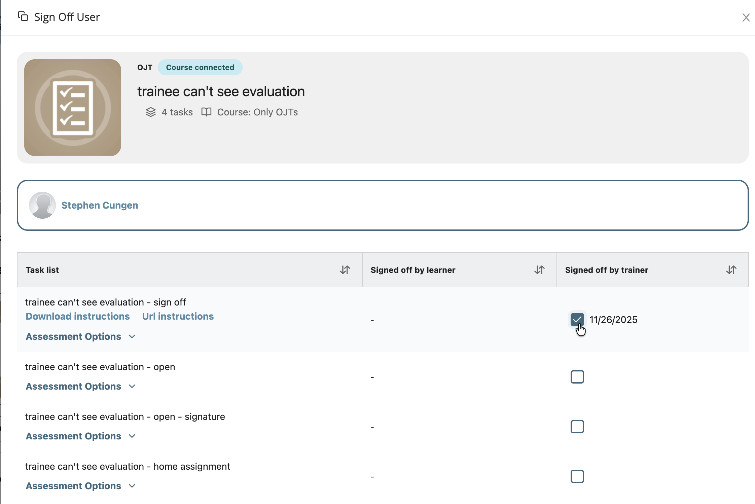Expand Assessment Options for home assignment task

pyautogui.click(x=80, y=486)
